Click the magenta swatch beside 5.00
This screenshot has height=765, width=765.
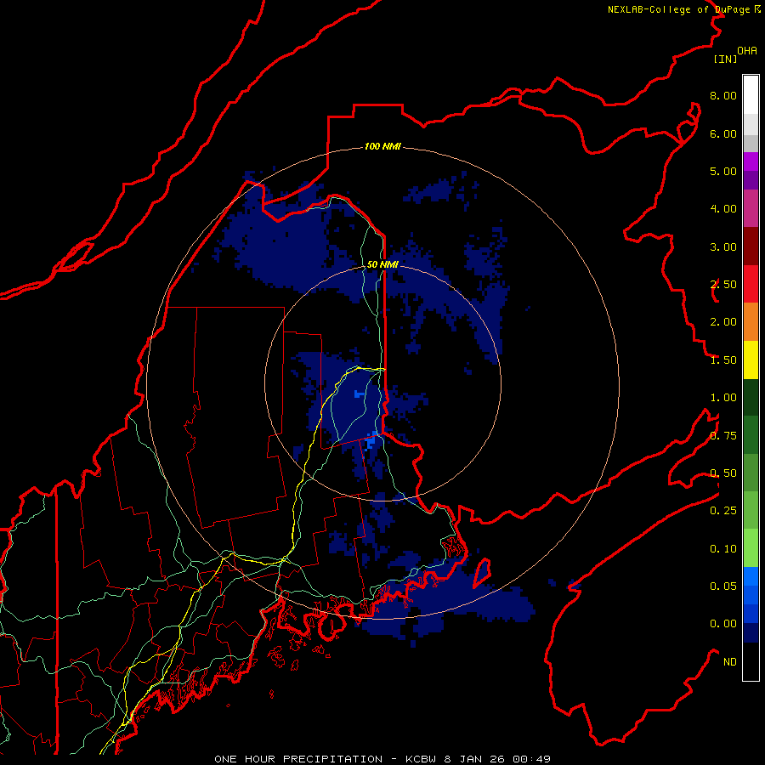pos(751,161)
